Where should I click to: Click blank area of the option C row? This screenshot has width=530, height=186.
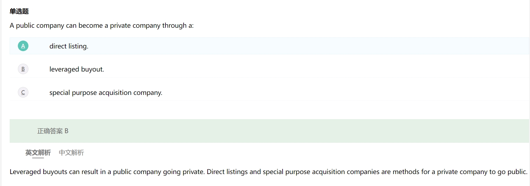tap(293, 93)
